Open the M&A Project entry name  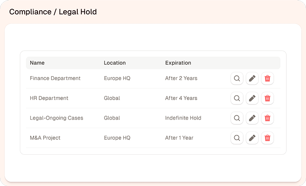pos(45,138)
